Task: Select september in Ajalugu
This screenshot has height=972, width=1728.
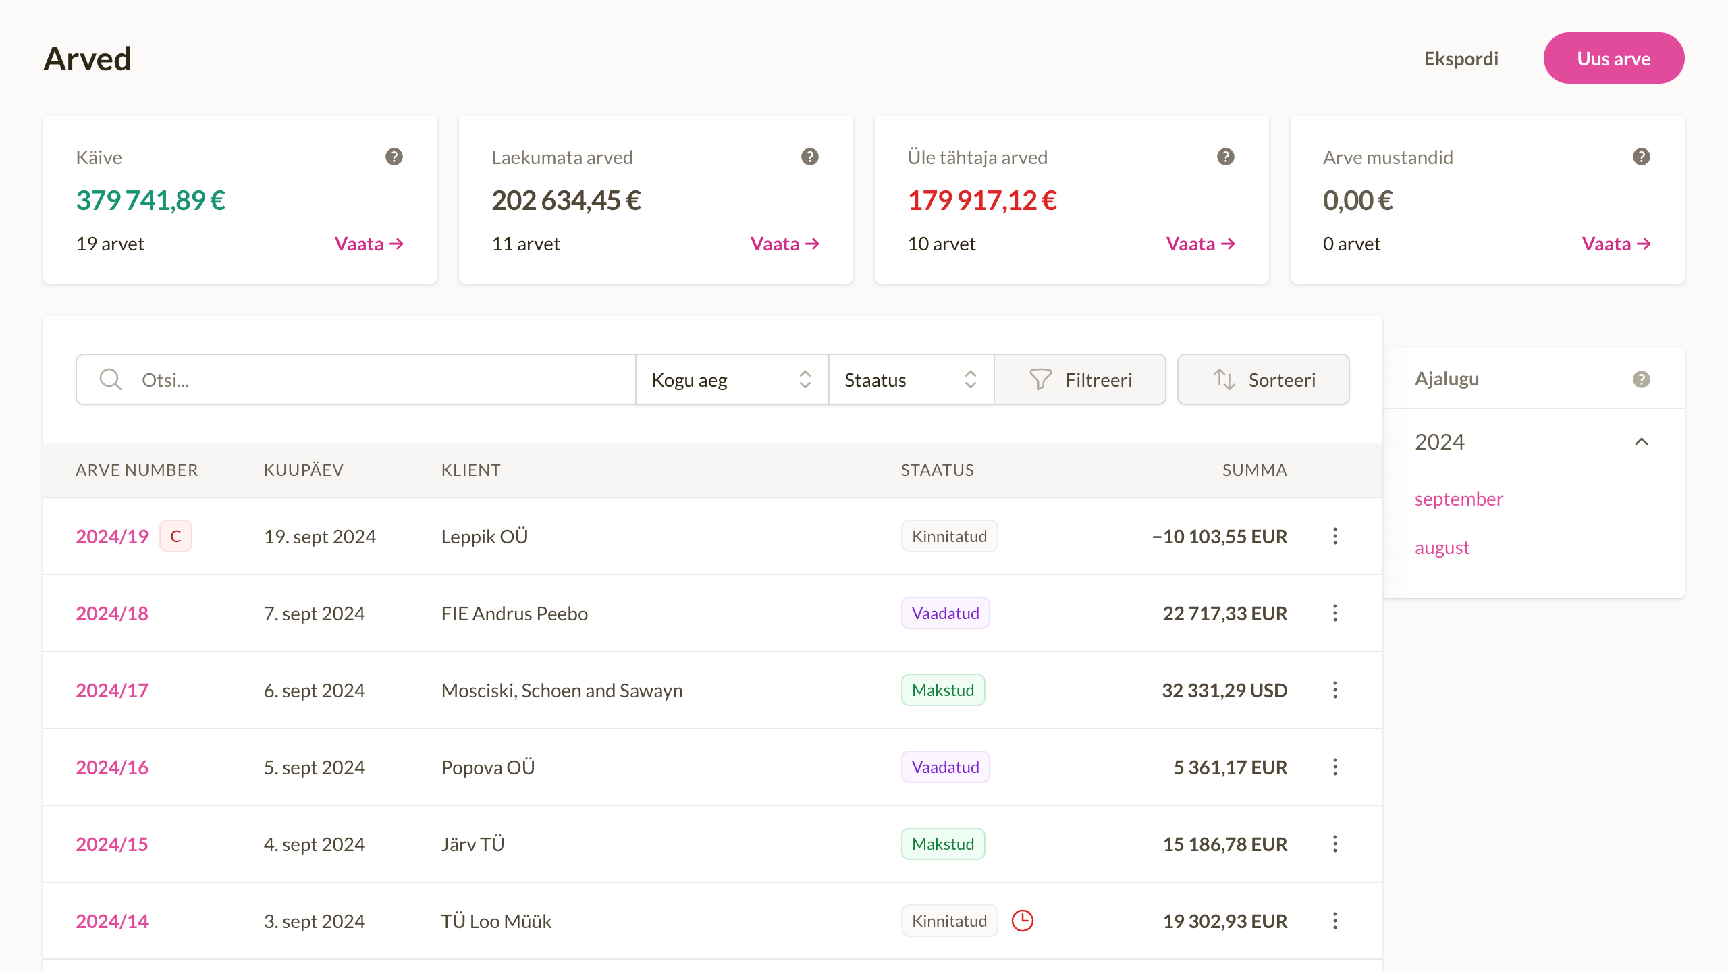Action: tap(1459, 499)
